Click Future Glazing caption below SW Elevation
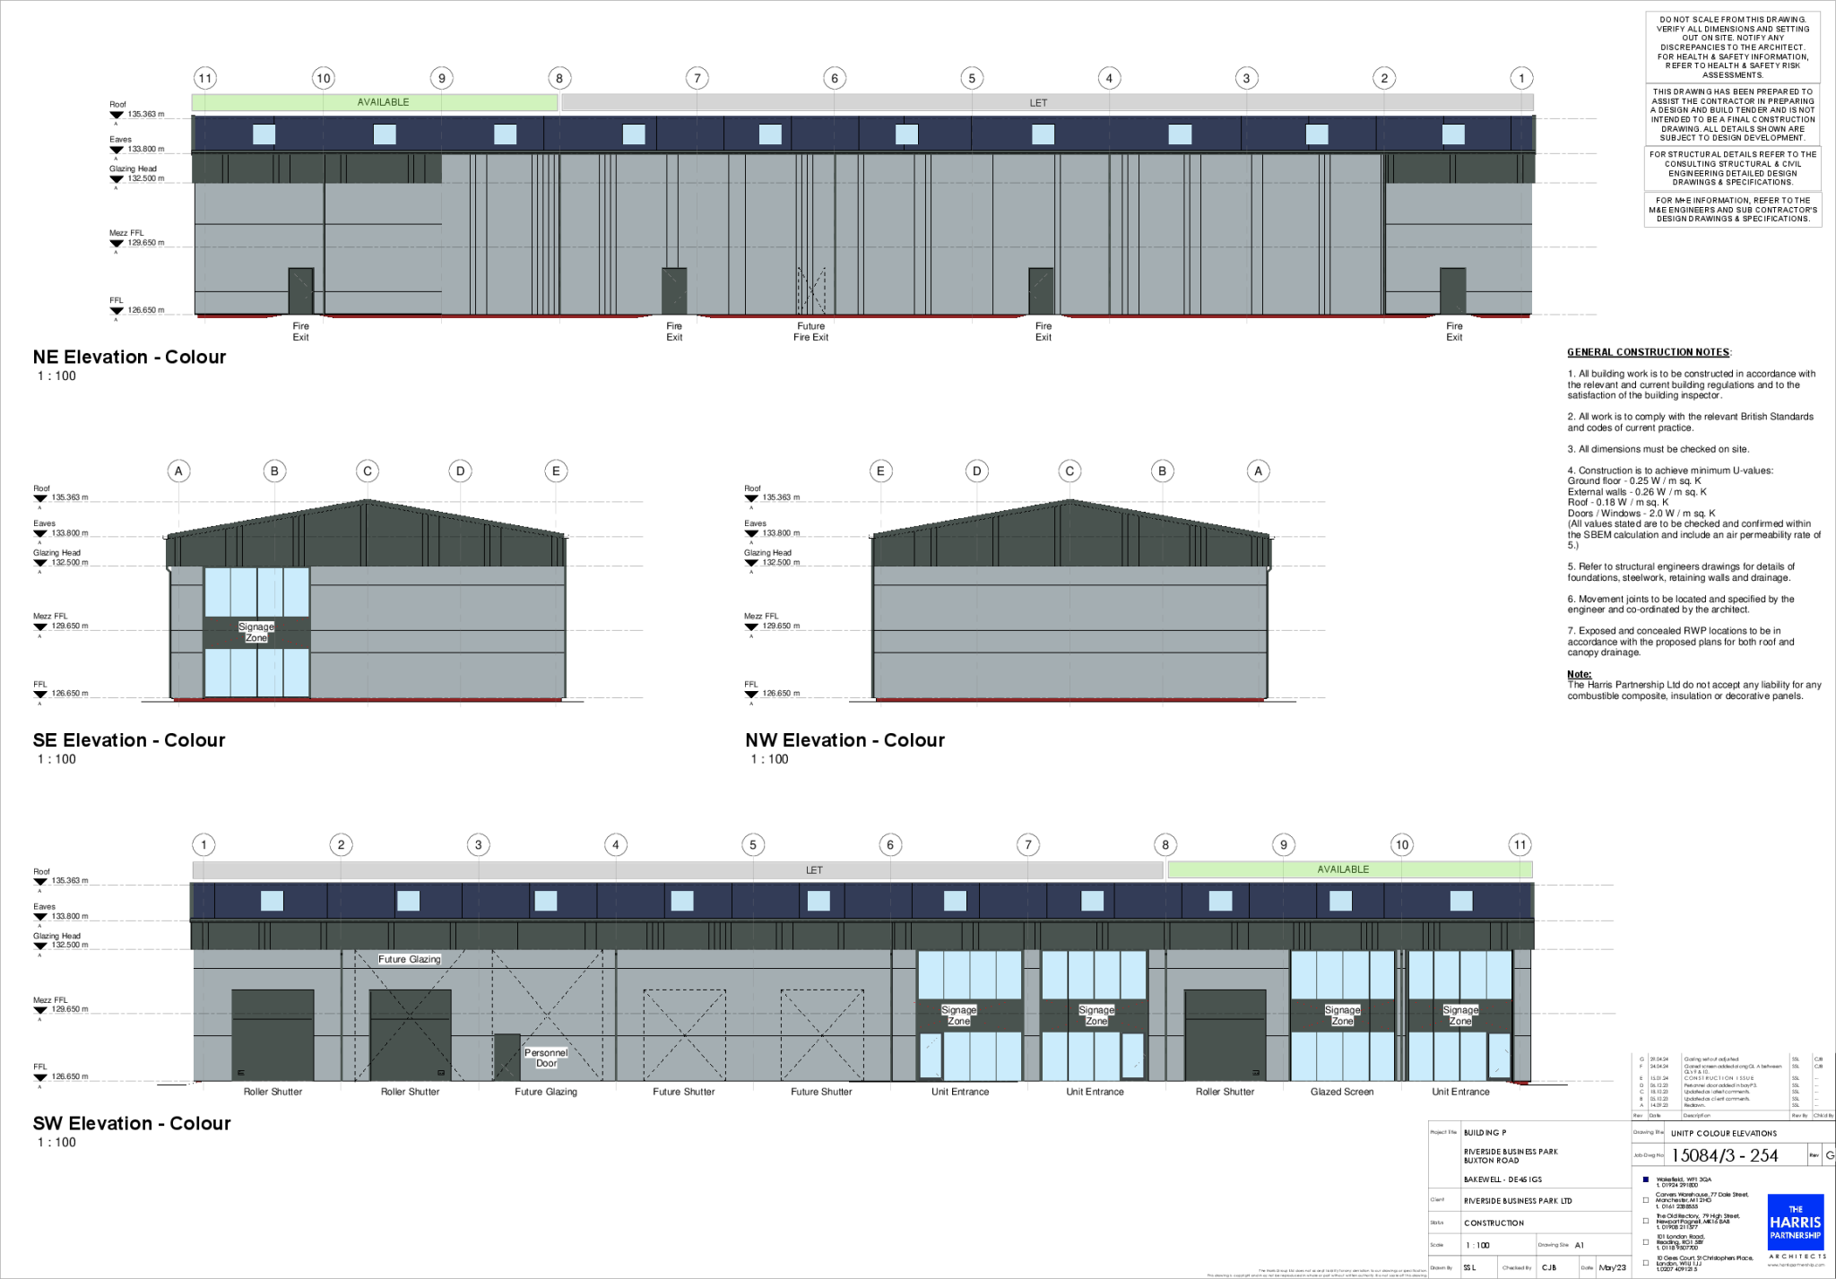The width and height of the screenshot is (1836, 1279). tap(546, 1092)
